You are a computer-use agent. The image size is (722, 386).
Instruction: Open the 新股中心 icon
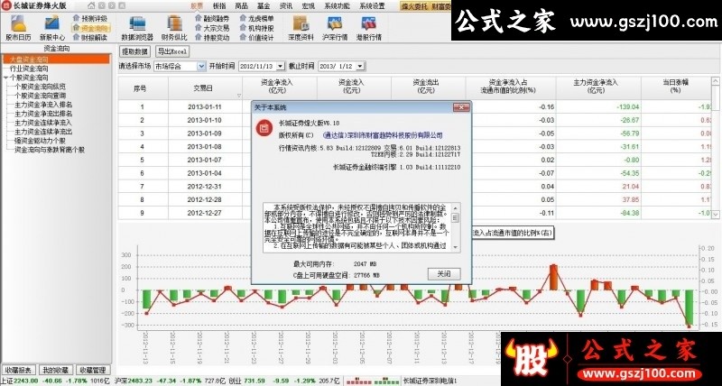52,28
